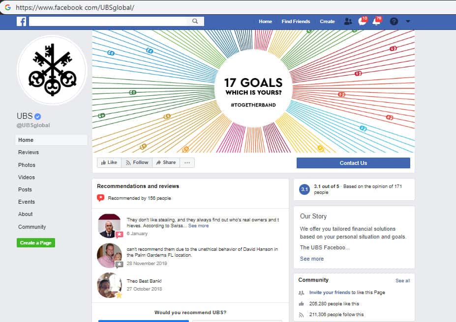Click the Community heading in right panel
This screenshot has width=456, height=322.
313,280
